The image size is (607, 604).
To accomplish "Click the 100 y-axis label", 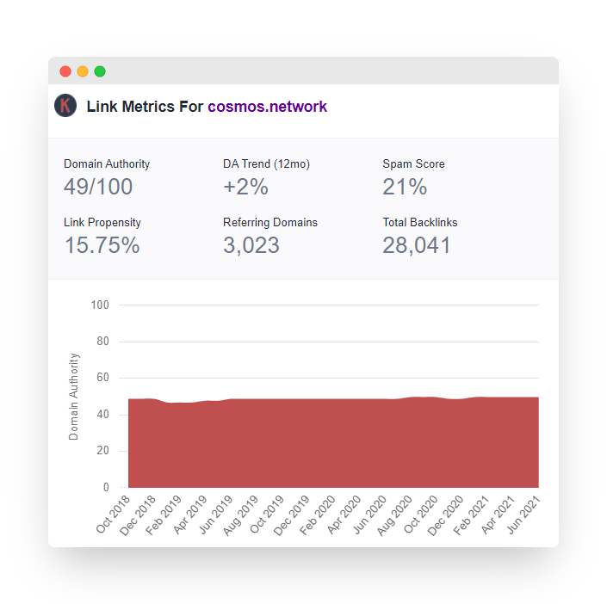I will coord(100,305).
